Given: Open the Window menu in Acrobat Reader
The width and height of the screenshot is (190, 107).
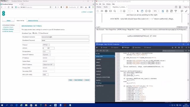Looking at the screenshot, I should click(x=108, y=4).
